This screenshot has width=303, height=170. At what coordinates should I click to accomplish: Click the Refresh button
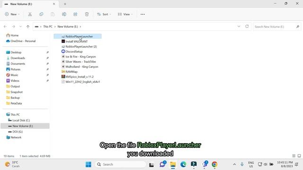point(247,26)
